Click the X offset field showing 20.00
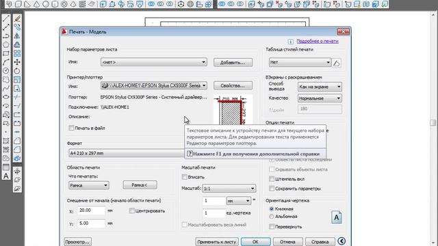 (x=92, y=210)
